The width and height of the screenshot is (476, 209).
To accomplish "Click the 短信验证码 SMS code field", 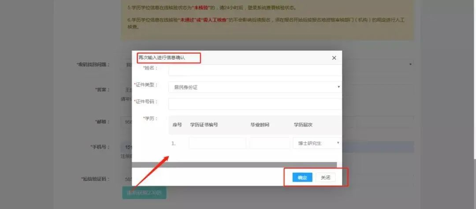I will click(126, 179).
